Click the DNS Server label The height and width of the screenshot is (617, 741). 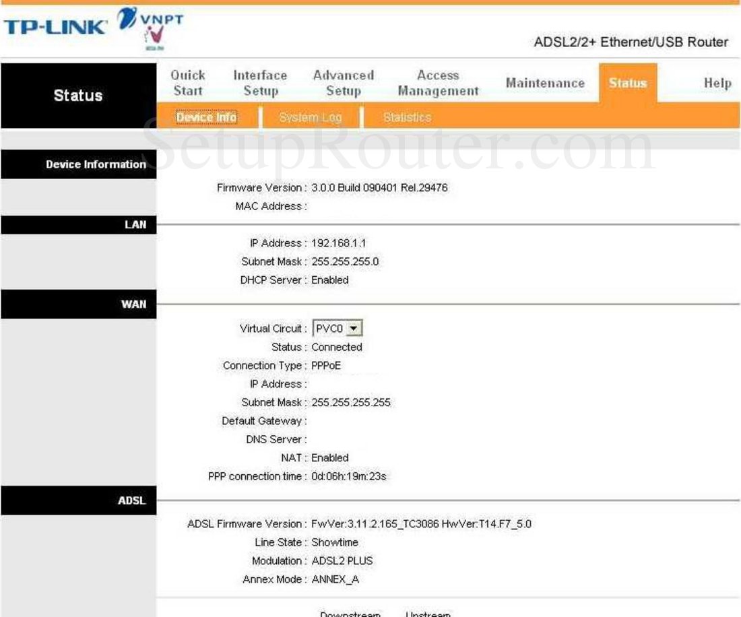[x=276, y=439]
